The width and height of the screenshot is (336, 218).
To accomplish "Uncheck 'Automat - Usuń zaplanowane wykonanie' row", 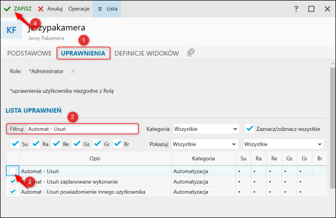I will (x=12, y=181).
